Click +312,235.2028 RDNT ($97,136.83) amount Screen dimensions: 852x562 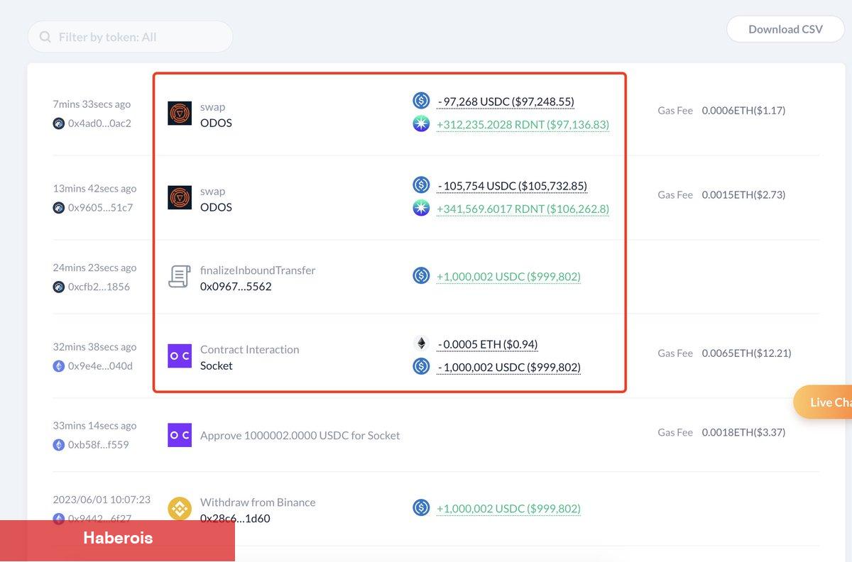click(523, 125)
